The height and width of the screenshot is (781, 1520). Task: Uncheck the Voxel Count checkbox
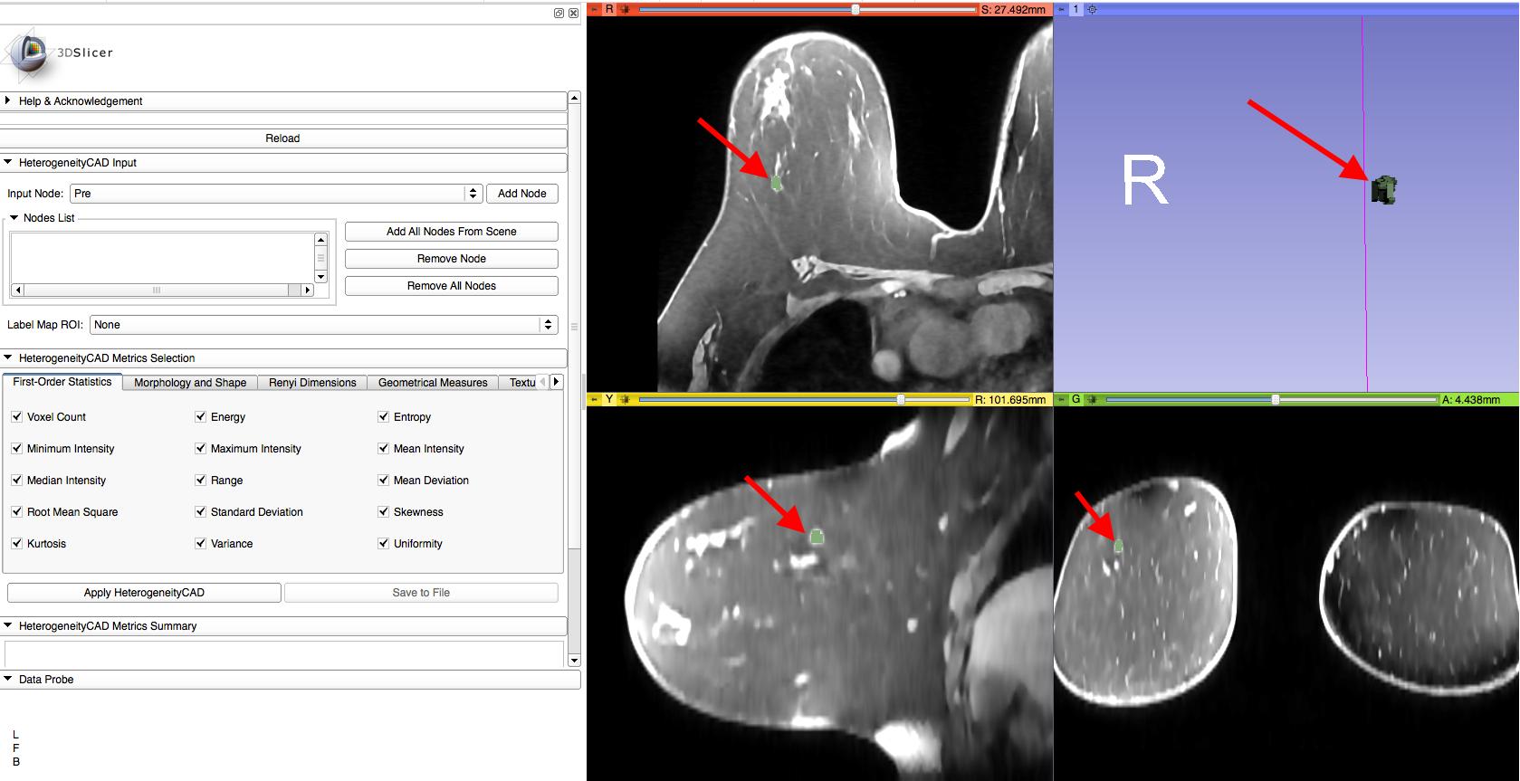click(x=17, y=417)
